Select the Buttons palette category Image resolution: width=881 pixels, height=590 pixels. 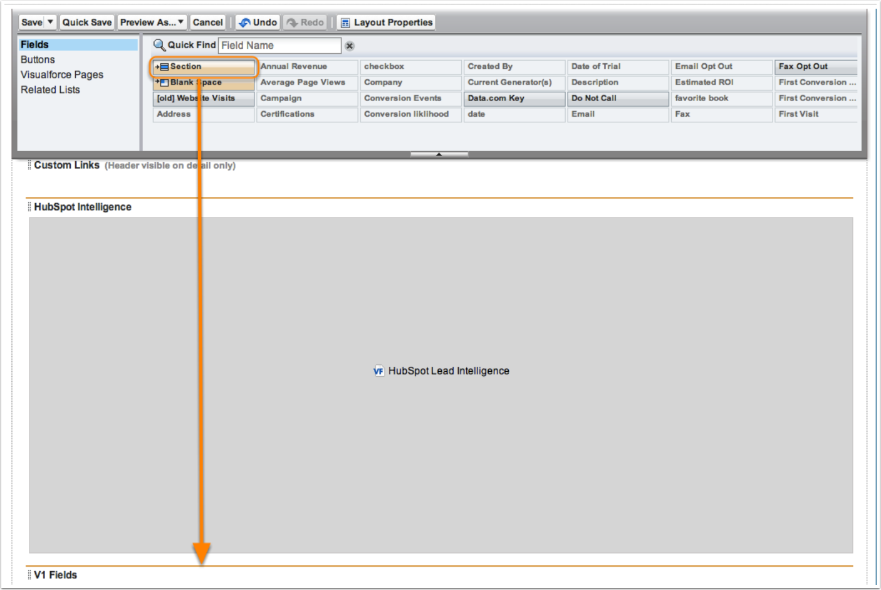coord(38,60)
